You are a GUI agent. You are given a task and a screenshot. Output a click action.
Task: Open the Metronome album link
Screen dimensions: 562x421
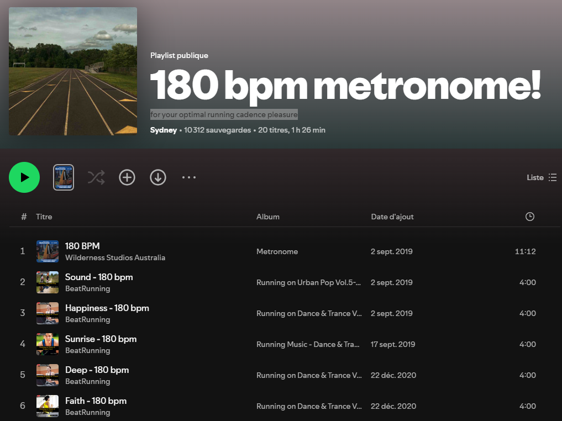click(277, 251)
